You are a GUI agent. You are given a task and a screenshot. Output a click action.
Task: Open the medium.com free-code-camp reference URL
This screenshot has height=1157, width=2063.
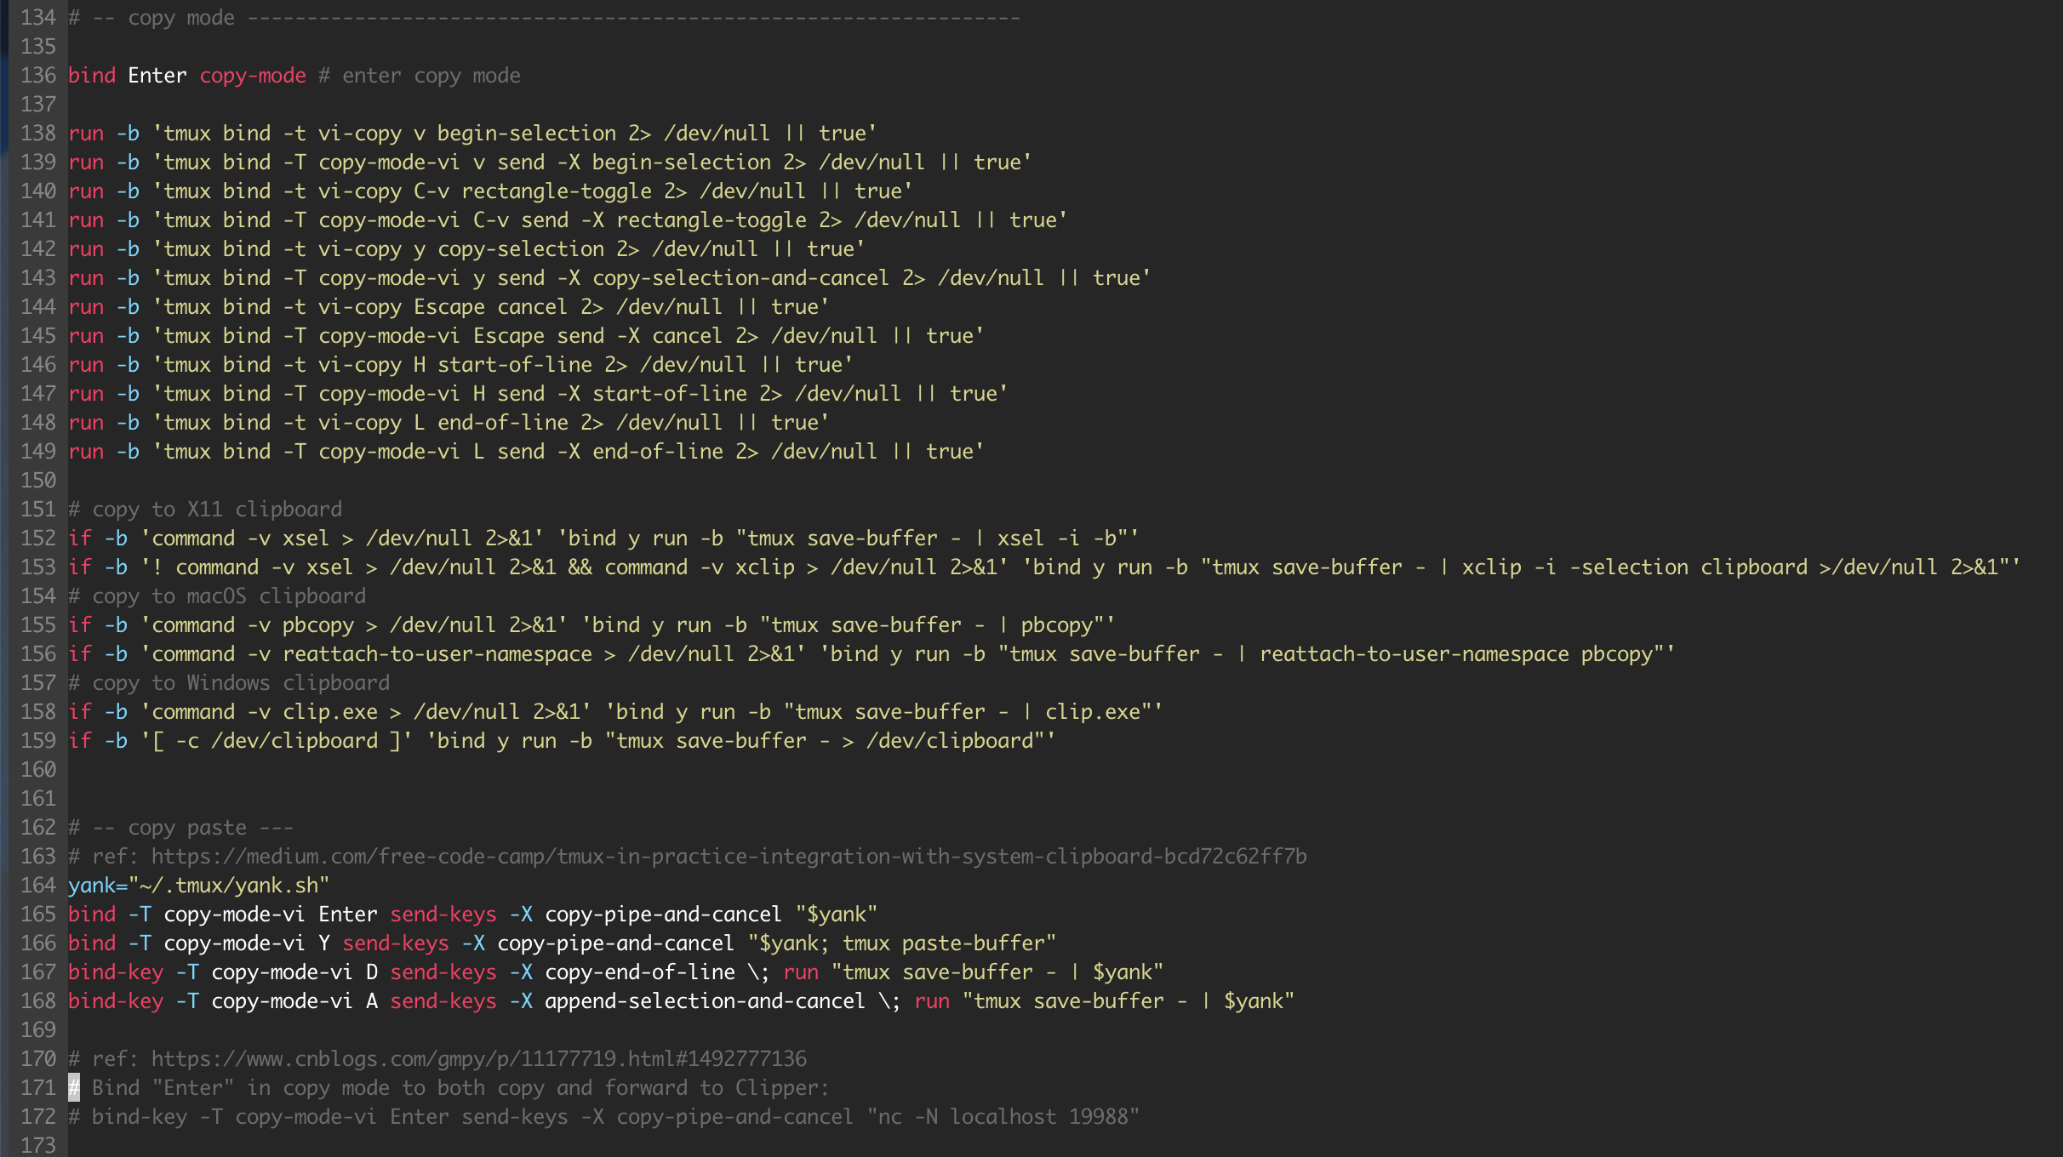729,857
